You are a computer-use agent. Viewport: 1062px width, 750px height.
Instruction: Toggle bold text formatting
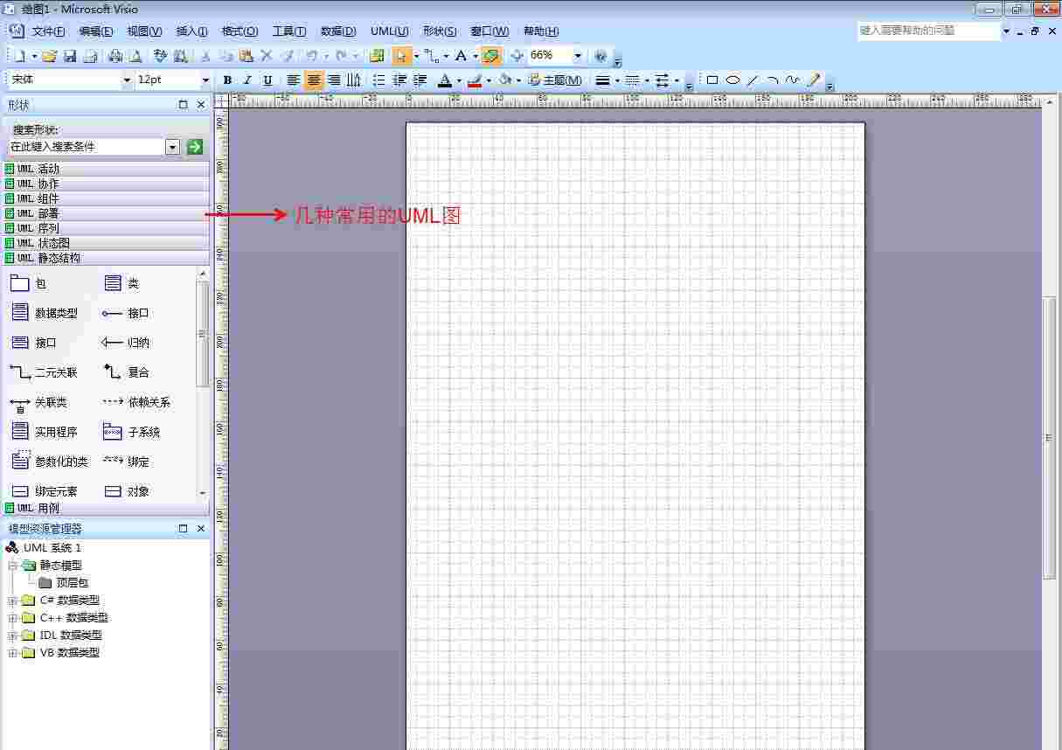click(226, 80)
